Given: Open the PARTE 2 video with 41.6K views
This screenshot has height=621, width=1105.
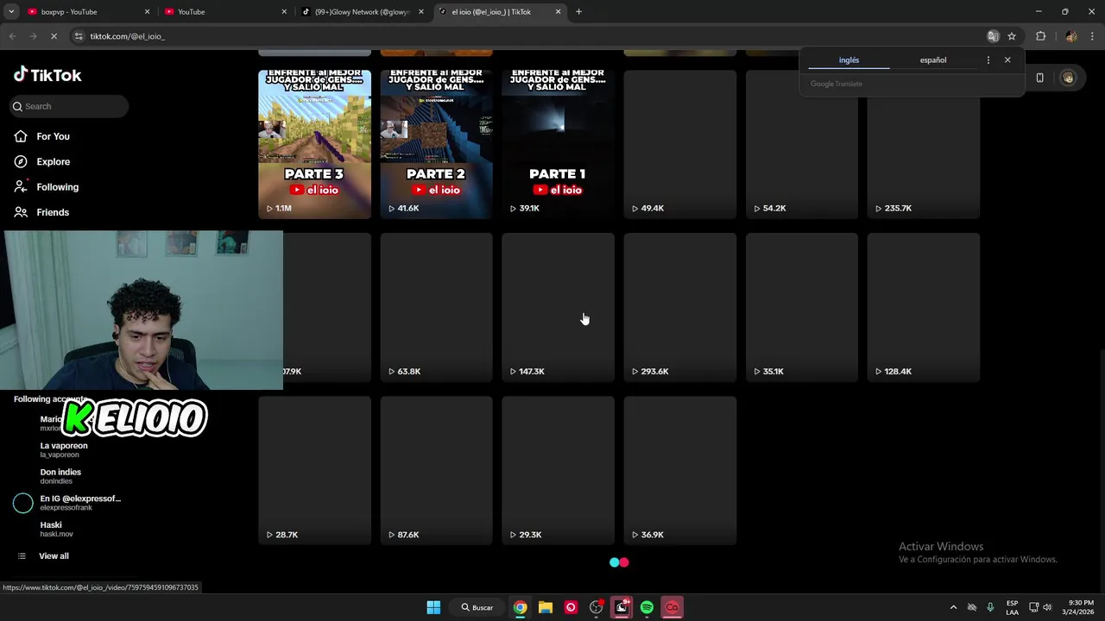Looking at the screenshot, I should pyautogui.click(x=436, y=144).
